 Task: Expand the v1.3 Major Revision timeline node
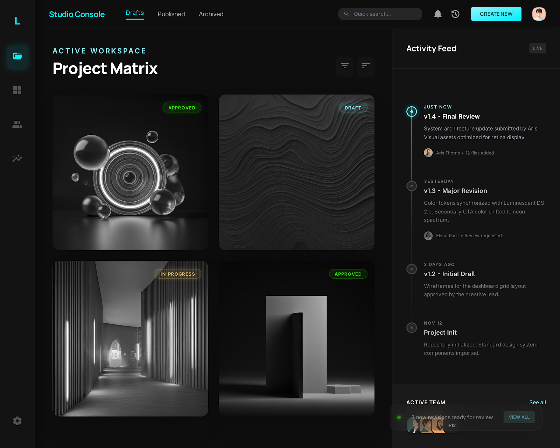412,186
